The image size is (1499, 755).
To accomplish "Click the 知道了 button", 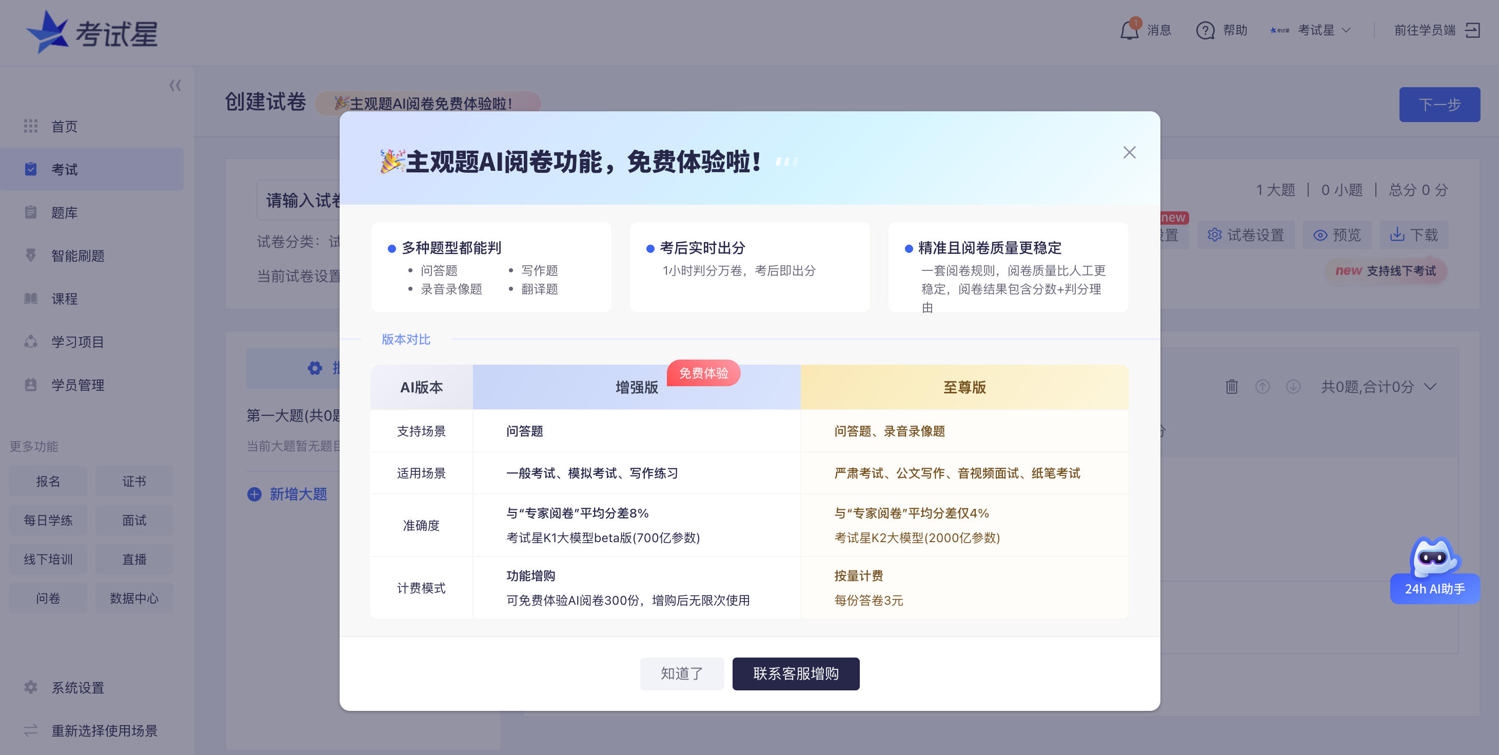I will click(681, 673).
